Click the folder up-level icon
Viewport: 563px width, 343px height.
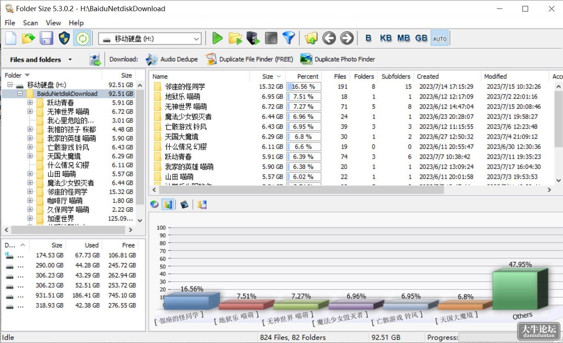(x=311, y=38)
